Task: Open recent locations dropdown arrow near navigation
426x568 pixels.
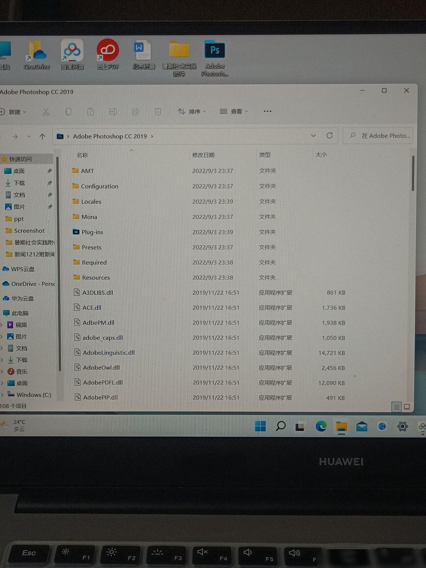Action: click(29, 136)
